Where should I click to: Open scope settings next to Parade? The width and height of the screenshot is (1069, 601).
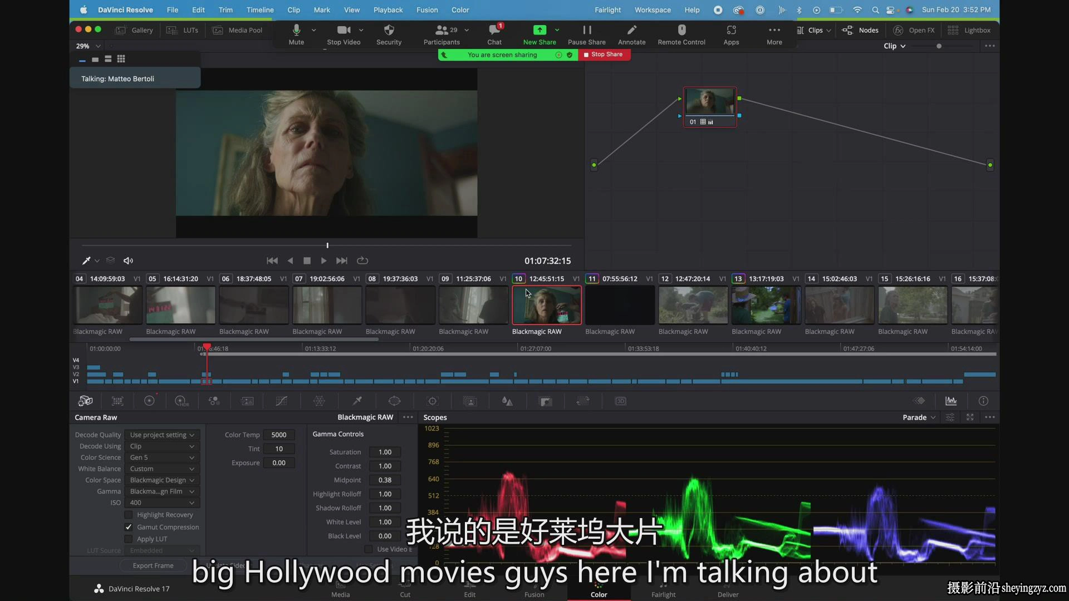click(x=950, y=417)
